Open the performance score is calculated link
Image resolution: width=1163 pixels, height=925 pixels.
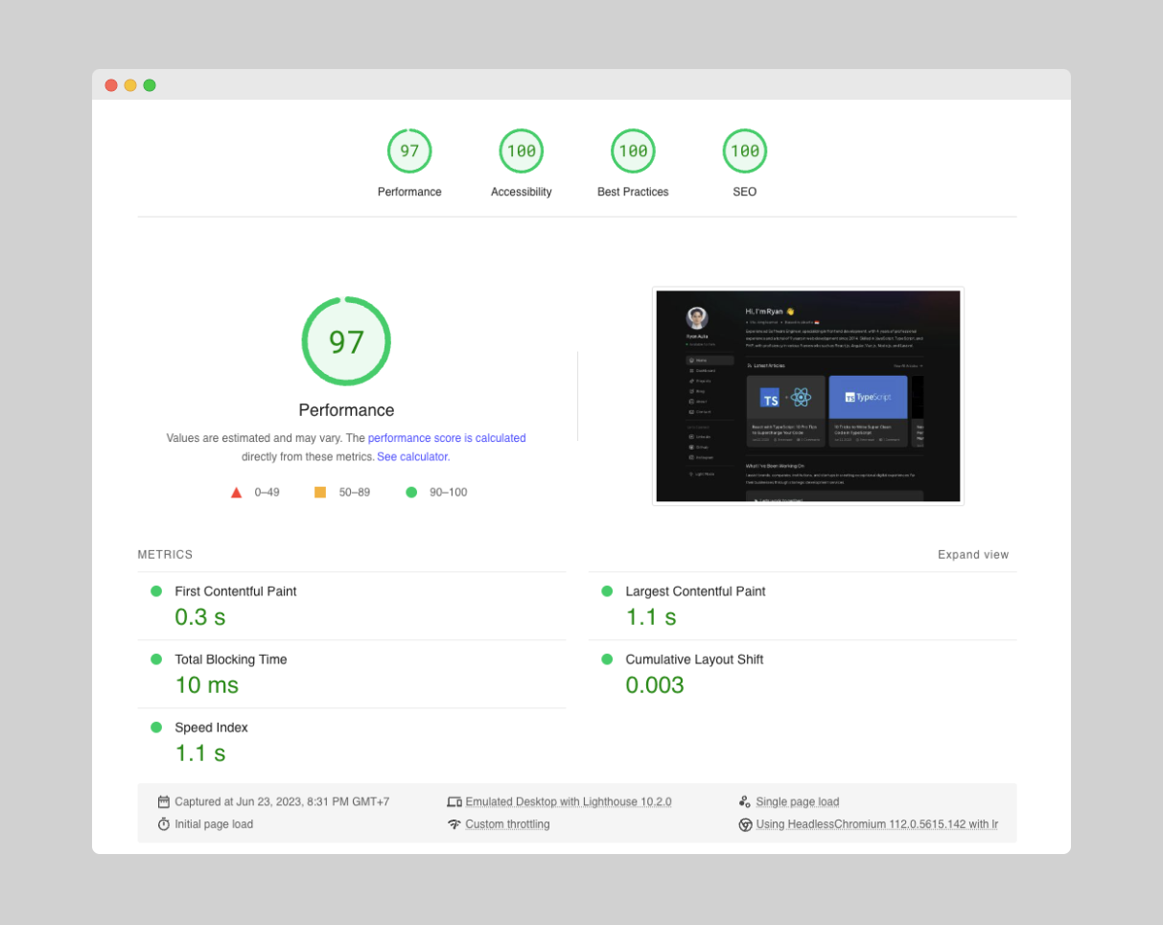447,438
